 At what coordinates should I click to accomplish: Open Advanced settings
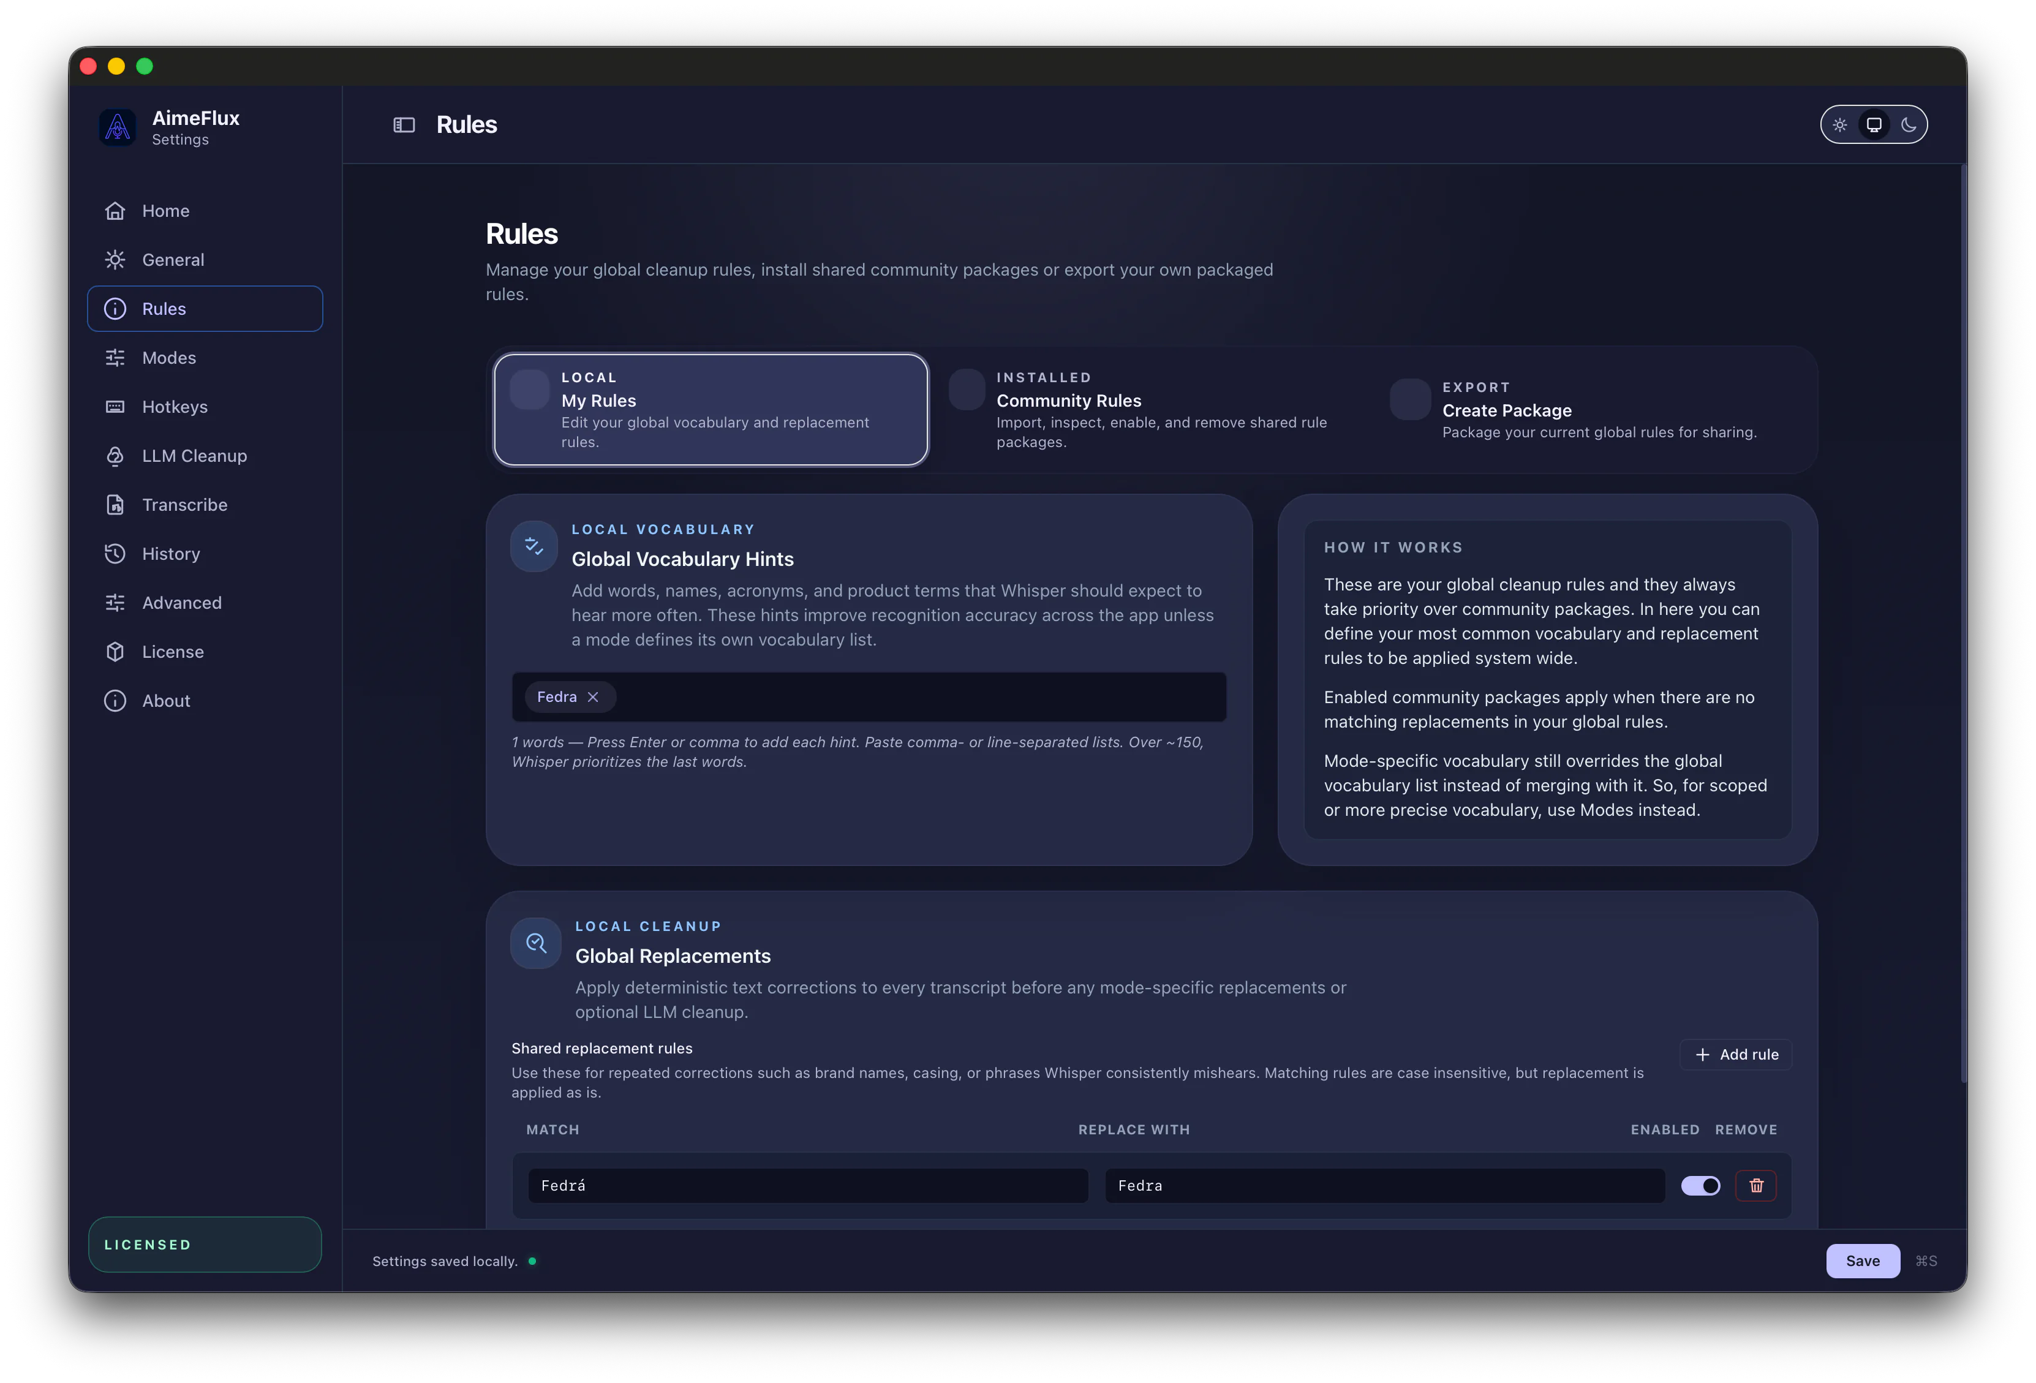(x=205, y=603)
